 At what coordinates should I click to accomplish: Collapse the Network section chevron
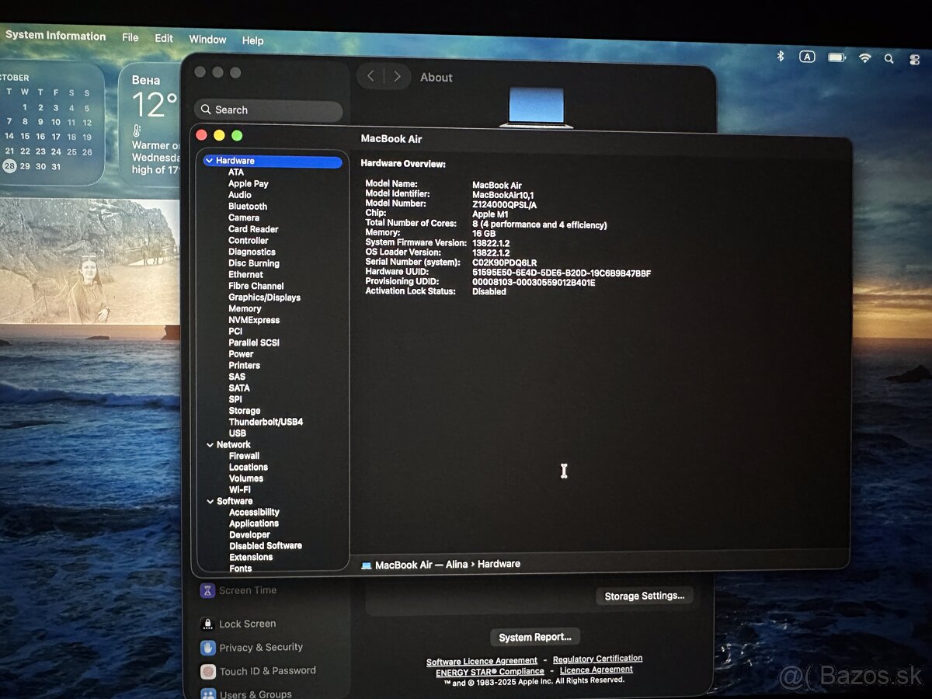[210, 445]
